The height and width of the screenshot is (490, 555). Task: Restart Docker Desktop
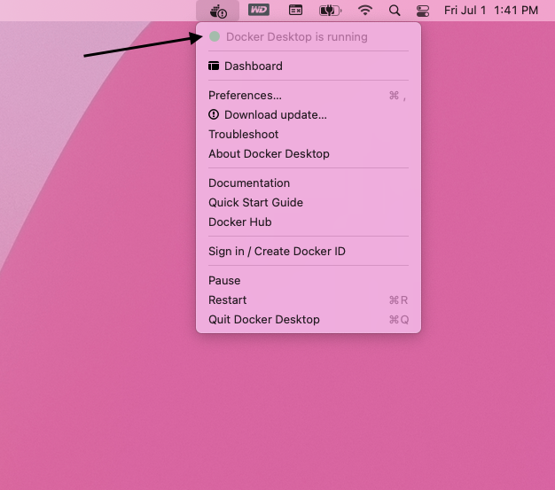309,300
